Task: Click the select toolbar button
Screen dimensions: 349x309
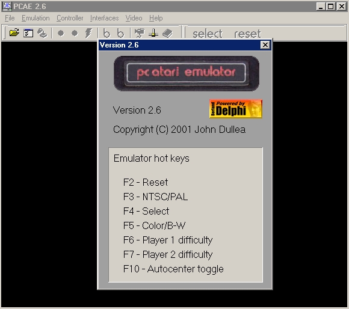Action: [207, 34]
